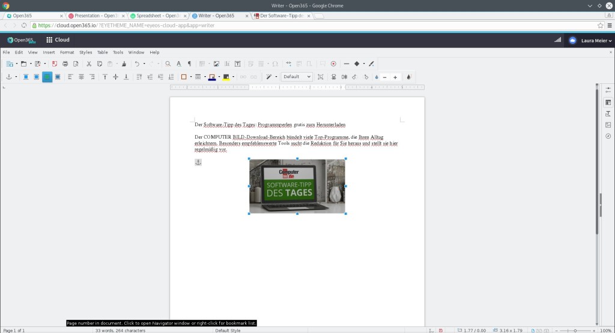Screen dimensions: 615x333
Task: Open the Default image mode dropdown
Action: [x=297, y=77]
